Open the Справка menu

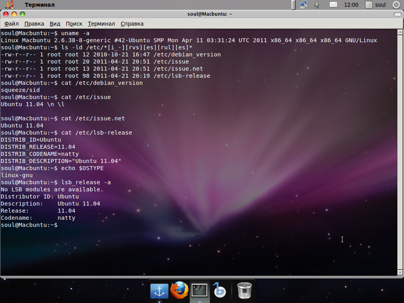(132, 24)
